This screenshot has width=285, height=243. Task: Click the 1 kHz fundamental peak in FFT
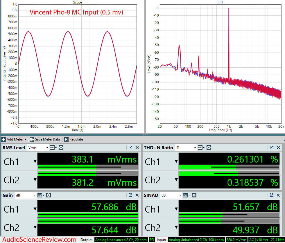(229, 8)
